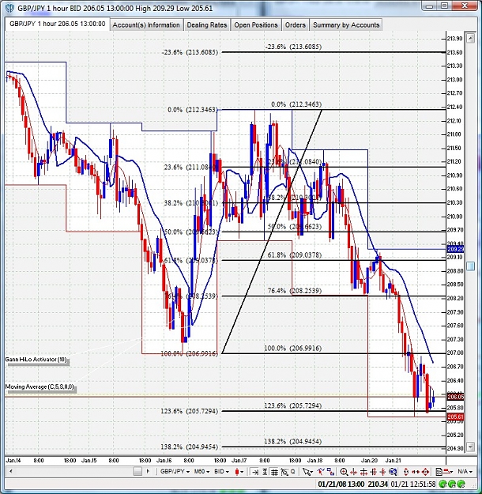482x494 pixels.
Task: Click the status bar 210.34 value
Action: (378, 484)
